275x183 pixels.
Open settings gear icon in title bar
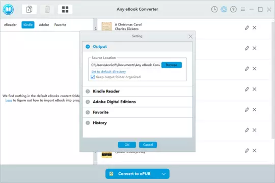pyautogui.click(x=224, y=9)
